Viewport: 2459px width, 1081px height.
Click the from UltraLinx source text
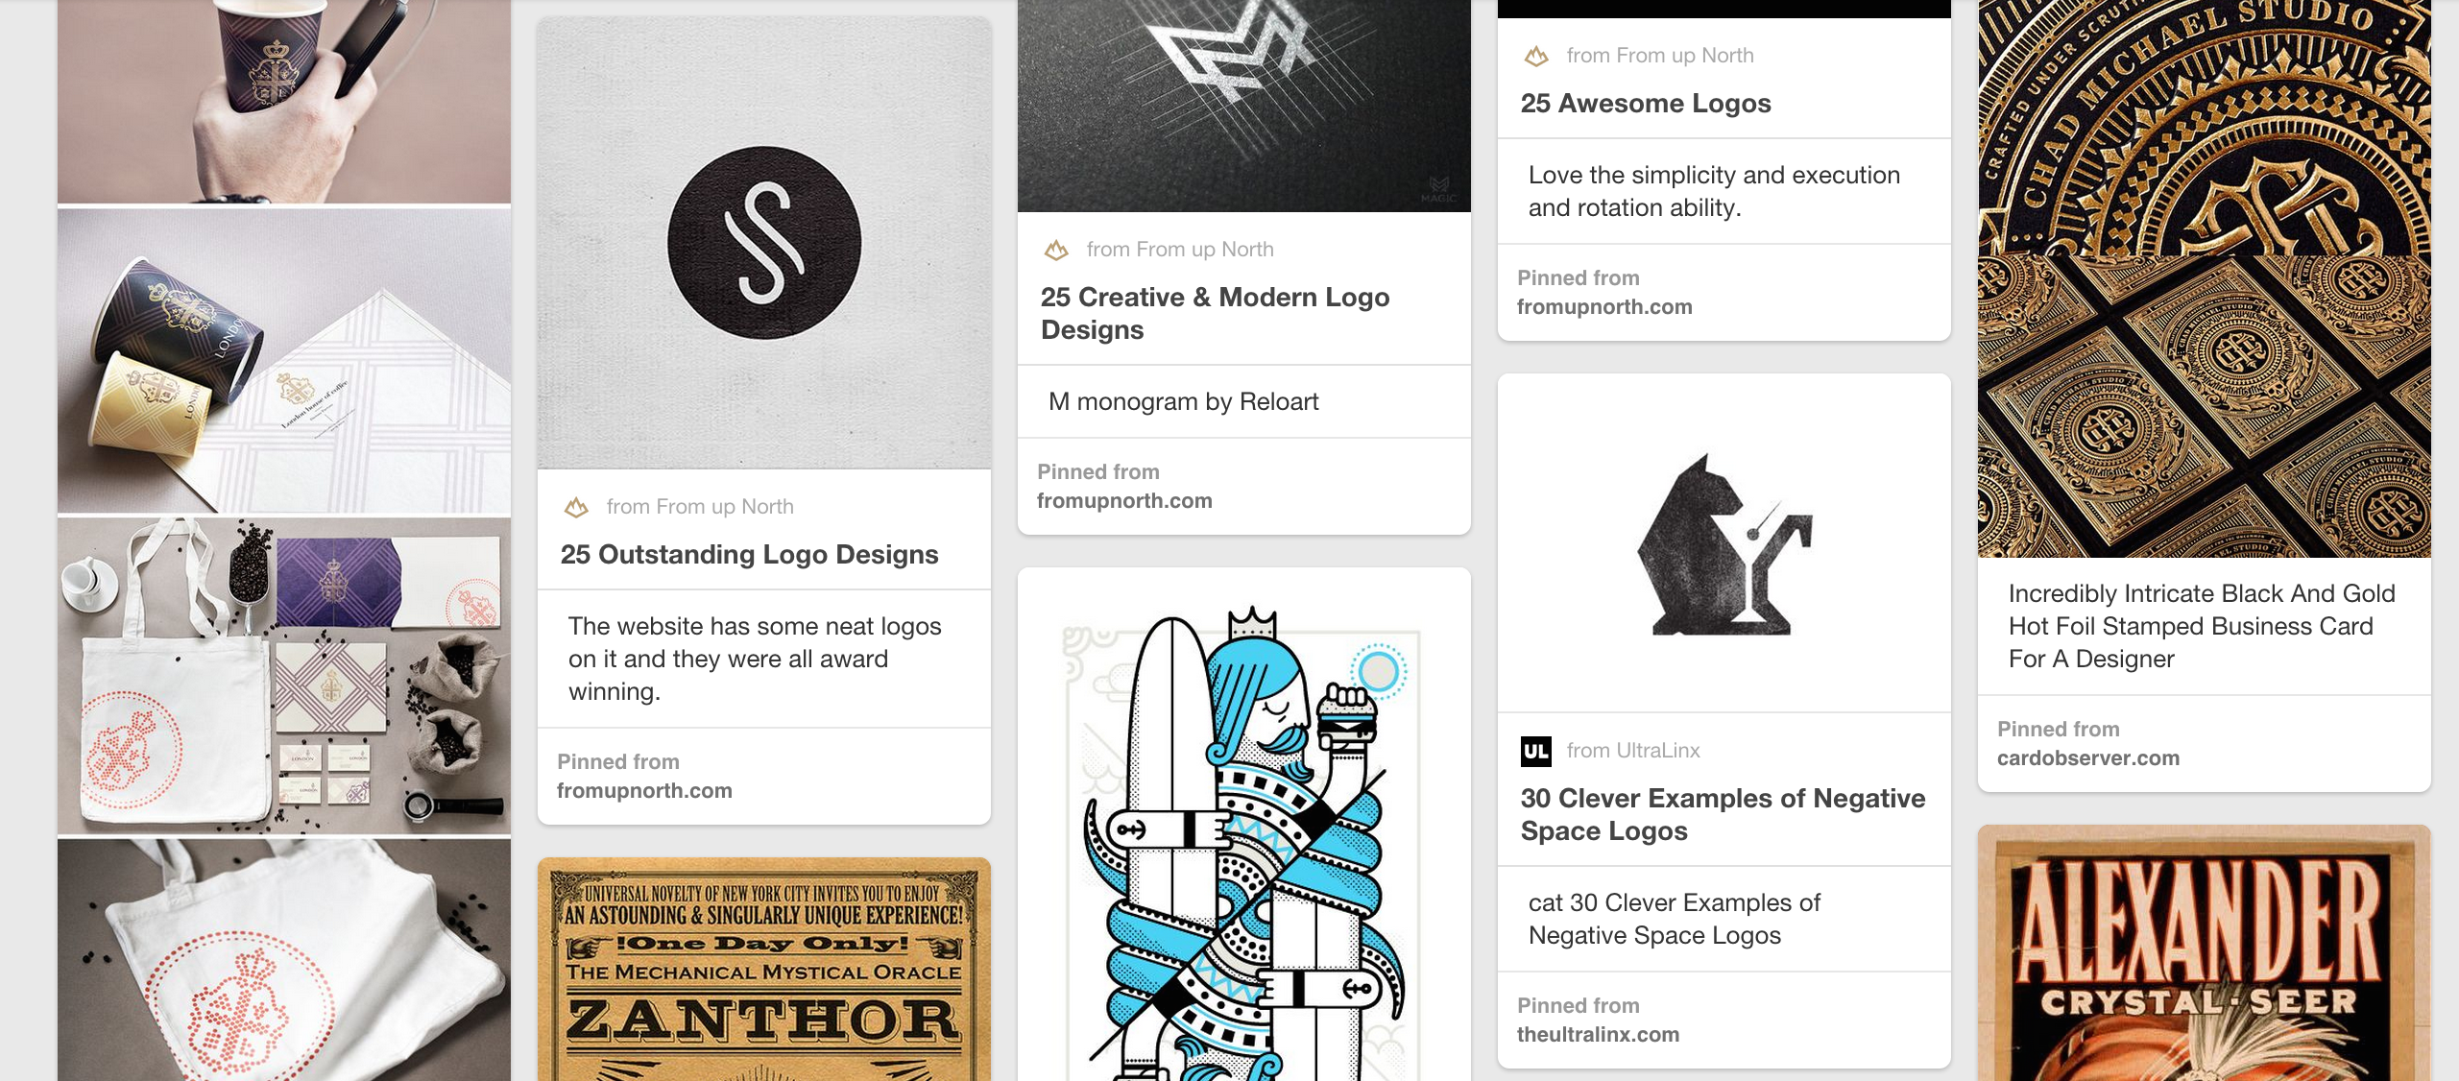pyautogui.click(x=1633, y=751)
